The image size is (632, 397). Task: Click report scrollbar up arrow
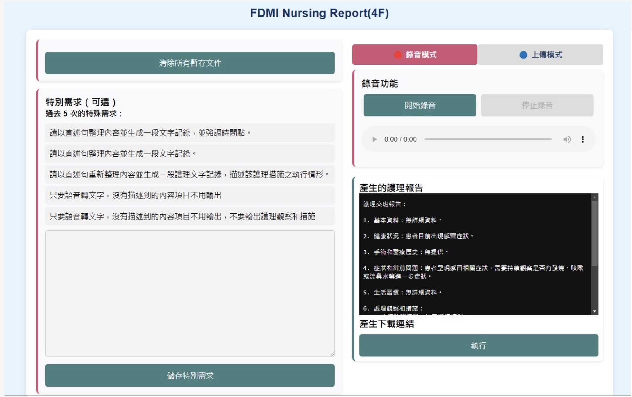(594, 197)
